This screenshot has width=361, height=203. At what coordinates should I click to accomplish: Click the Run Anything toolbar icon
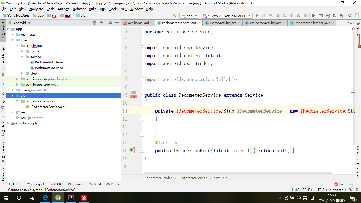[x=321, y=16]
